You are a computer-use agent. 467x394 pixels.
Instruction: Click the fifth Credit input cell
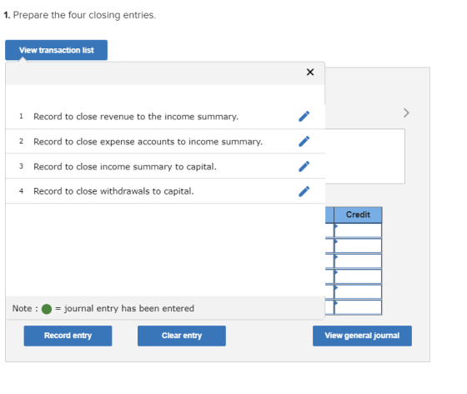[x=358, y=292]
